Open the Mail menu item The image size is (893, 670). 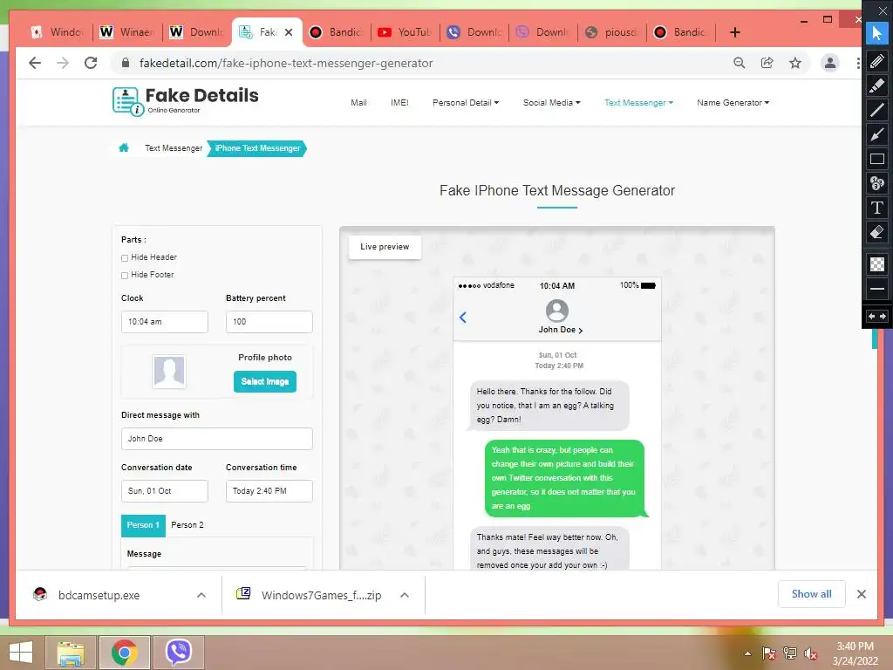(358, 103)
